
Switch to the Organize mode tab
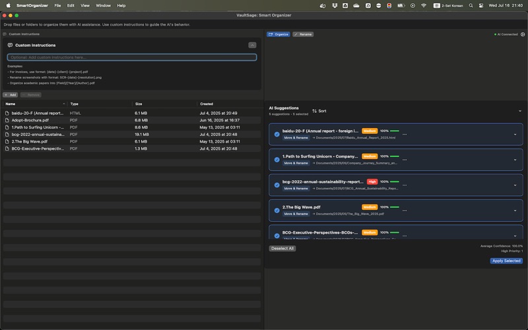pos(278,34)
